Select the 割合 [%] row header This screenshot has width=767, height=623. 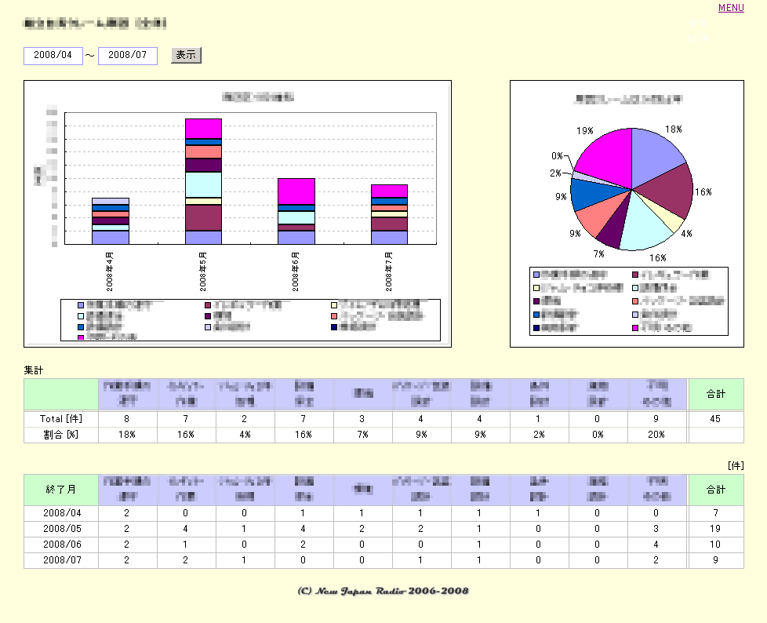(x=61, y=435)
